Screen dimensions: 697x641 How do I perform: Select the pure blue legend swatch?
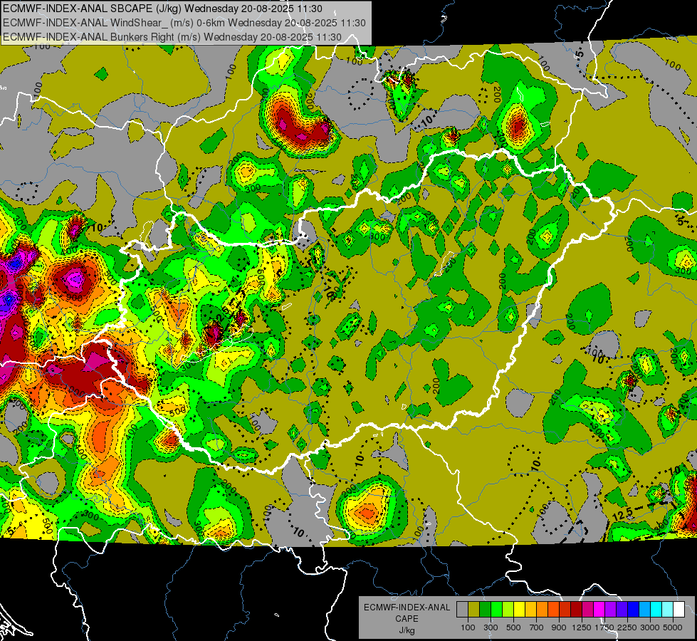point(634,610)
